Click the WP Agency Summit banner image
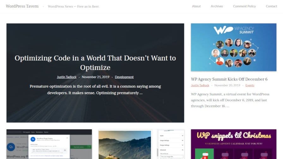The width and height of the screenshot is (283, 159). point(233,47)
